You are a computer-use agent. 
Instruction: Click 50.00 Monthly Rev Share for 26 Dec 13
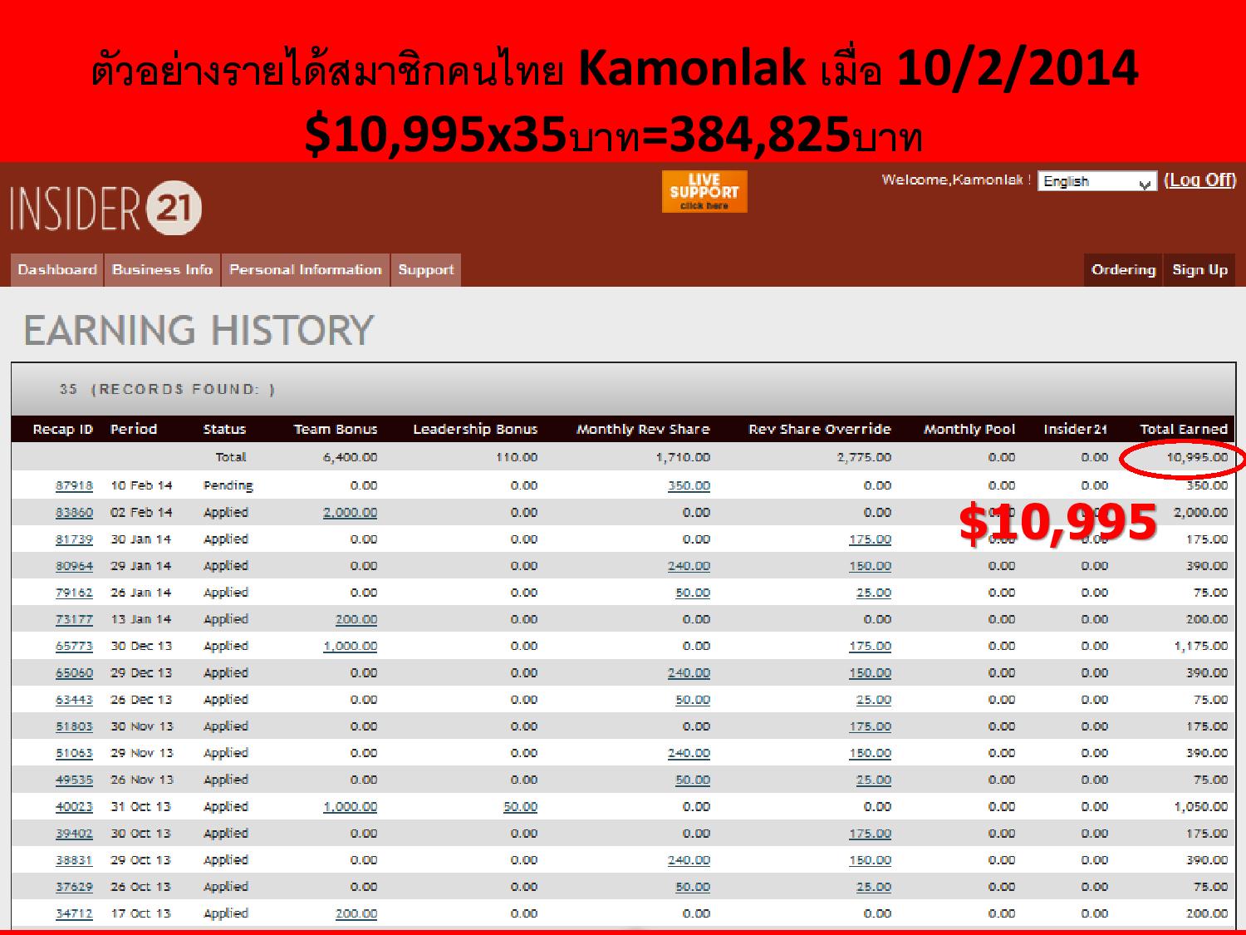693,700
